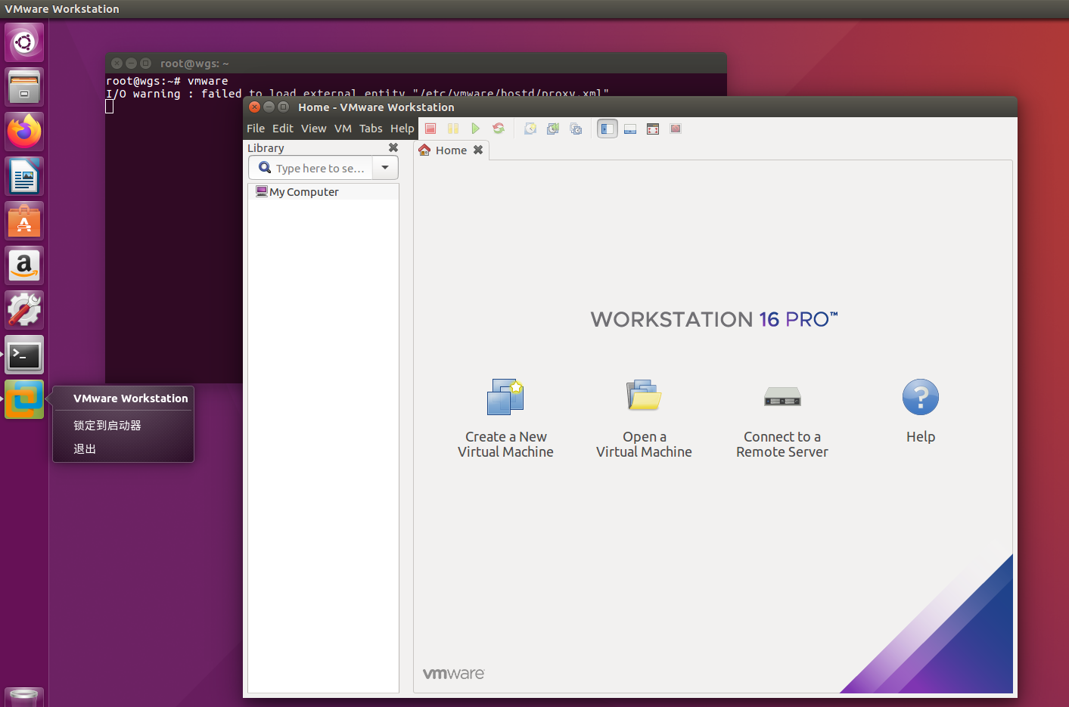Click the Connect to a Remote Server label
This screenshot has width=1069, height=707.
[x=782, y=445]
